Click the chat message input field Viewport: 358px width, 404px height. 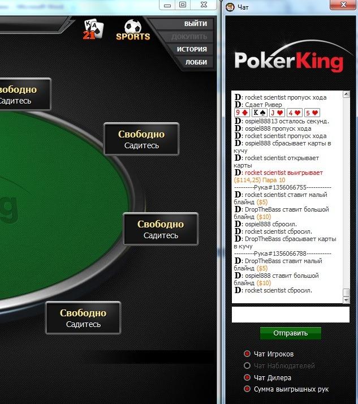click(291, 315)
